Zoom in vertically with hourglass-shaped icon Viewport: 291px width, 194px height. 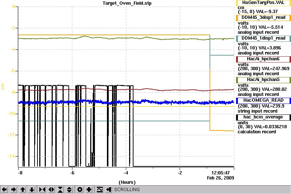[60, 190]
